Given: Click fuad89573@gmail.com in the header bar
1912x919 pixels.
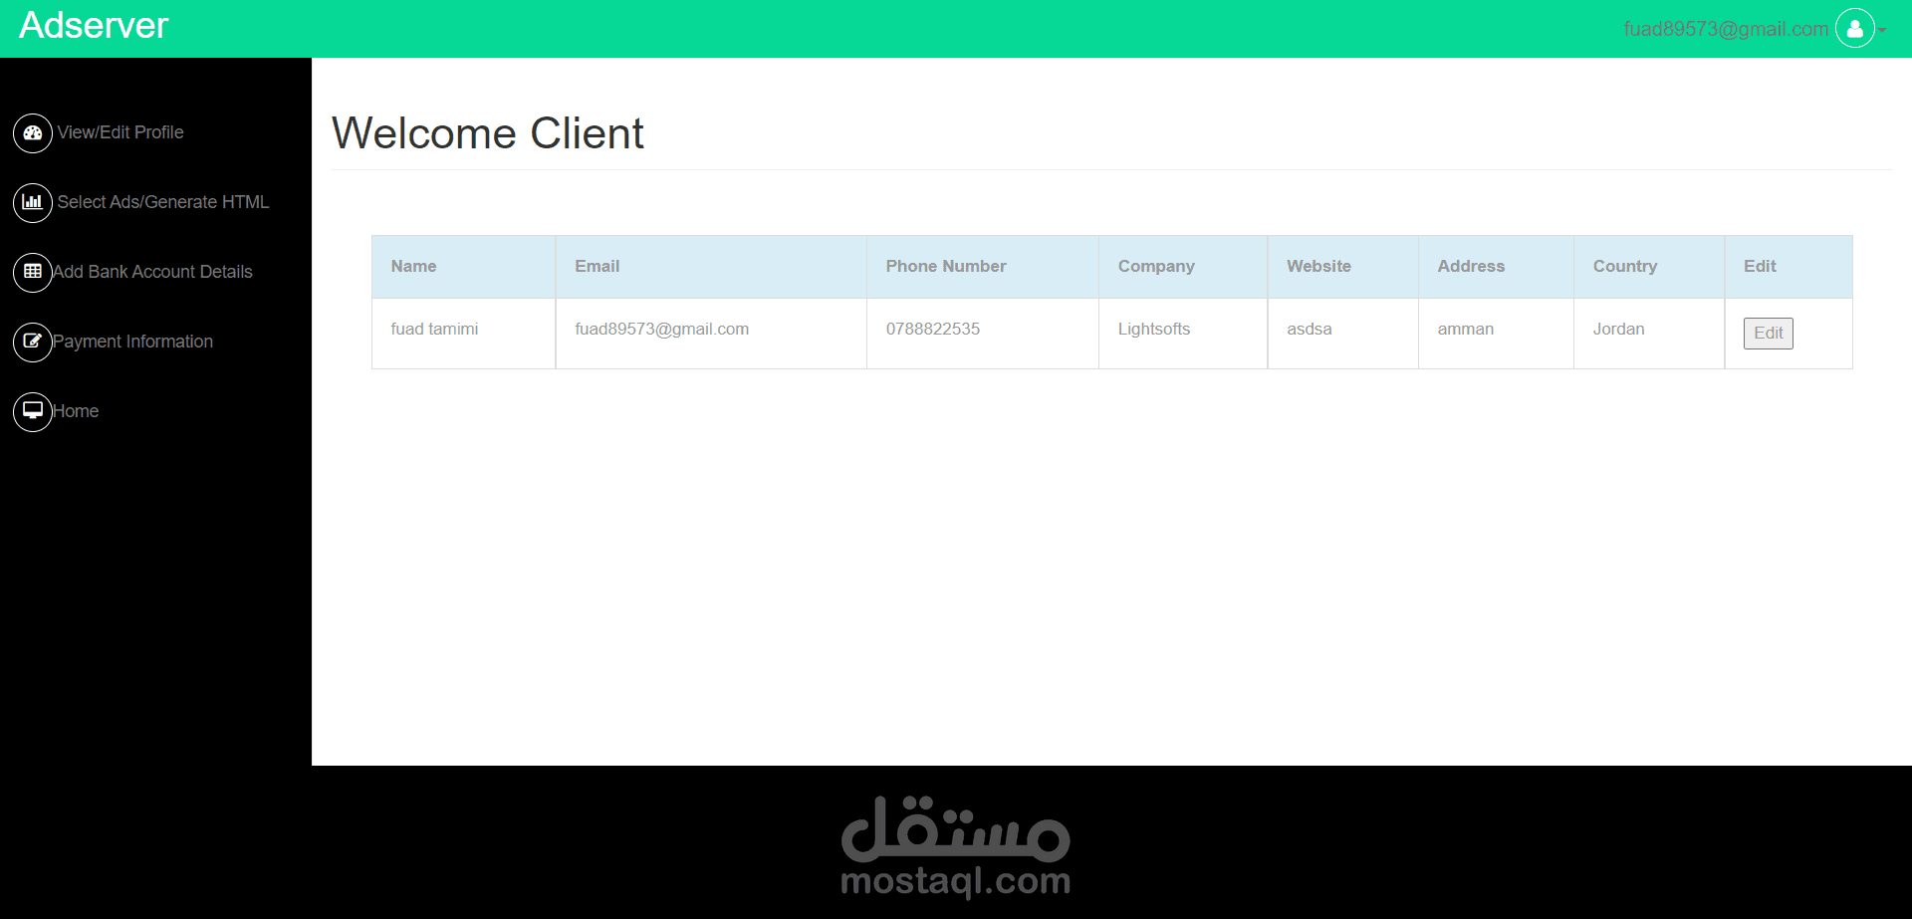Looking at the screenshot, I should pyautogui.click(x=1726, y=29).
